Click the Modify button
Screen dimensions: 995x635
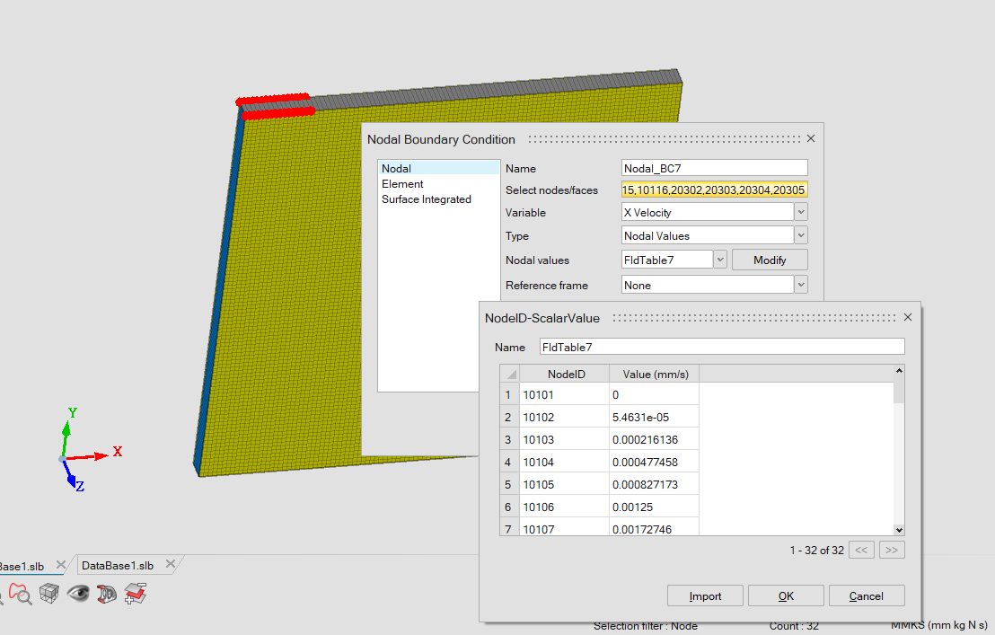point(770,260)
